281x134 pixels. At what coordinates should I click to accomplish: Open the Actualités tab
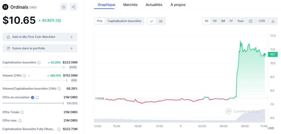(x=154, y=5)
